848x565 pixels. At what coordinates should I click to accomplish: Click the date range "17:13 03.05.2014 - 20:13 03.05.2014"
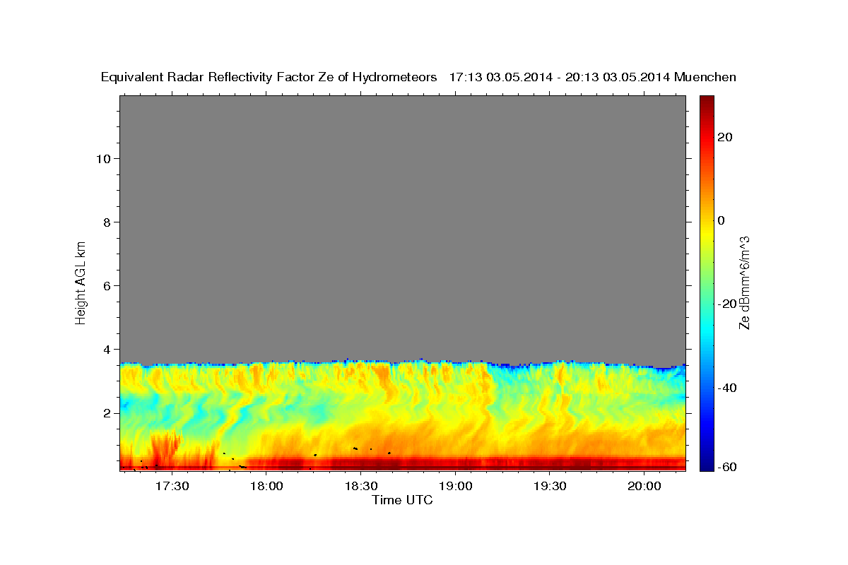[560, 78]
